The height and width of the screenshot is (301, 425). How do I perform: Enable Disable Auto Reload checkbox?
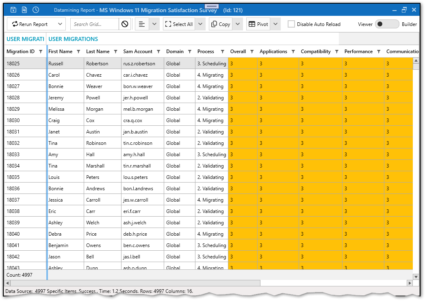coord(291,24)
